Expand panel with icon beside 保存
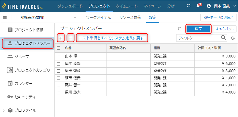 click(x=180, y=29)
